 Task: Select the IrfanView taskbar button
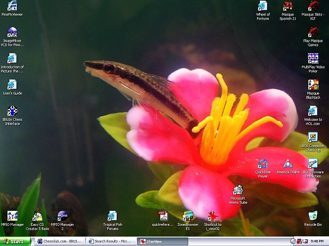tap(162, 241)
